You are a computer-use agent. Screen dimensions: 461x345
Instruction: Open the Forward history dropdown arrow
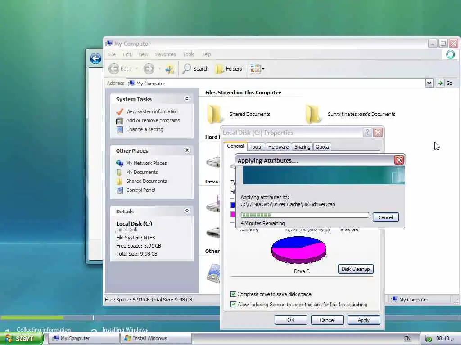click(159, 69)
